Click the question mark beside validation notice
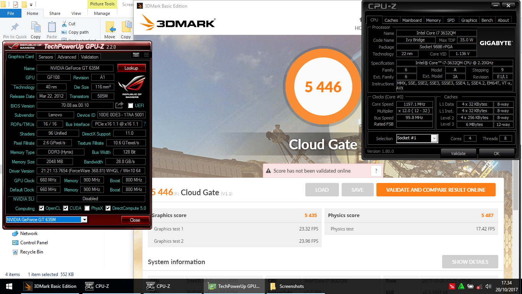This screenshot has width=522, height=294. click(x=376, y=171)
